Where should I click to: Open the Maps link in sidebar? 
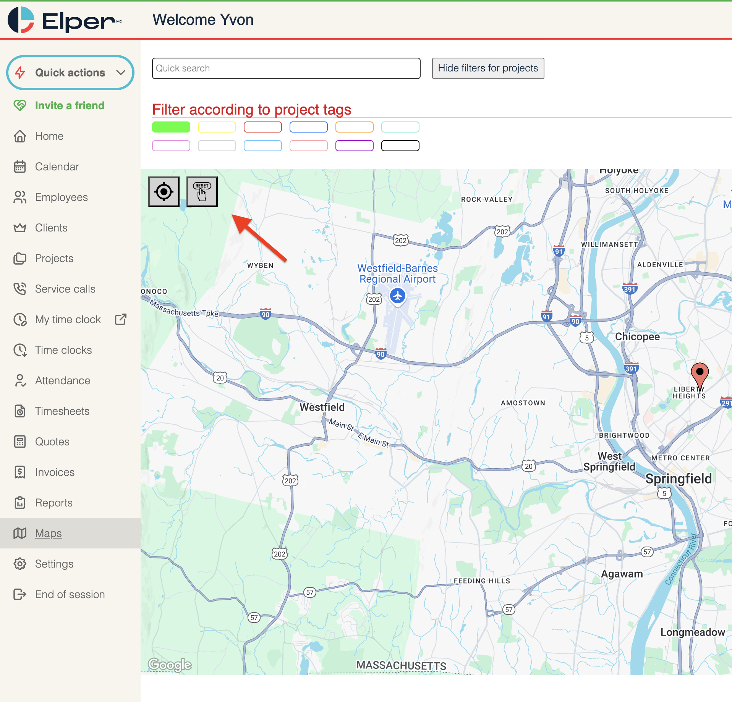click(48, 533)
